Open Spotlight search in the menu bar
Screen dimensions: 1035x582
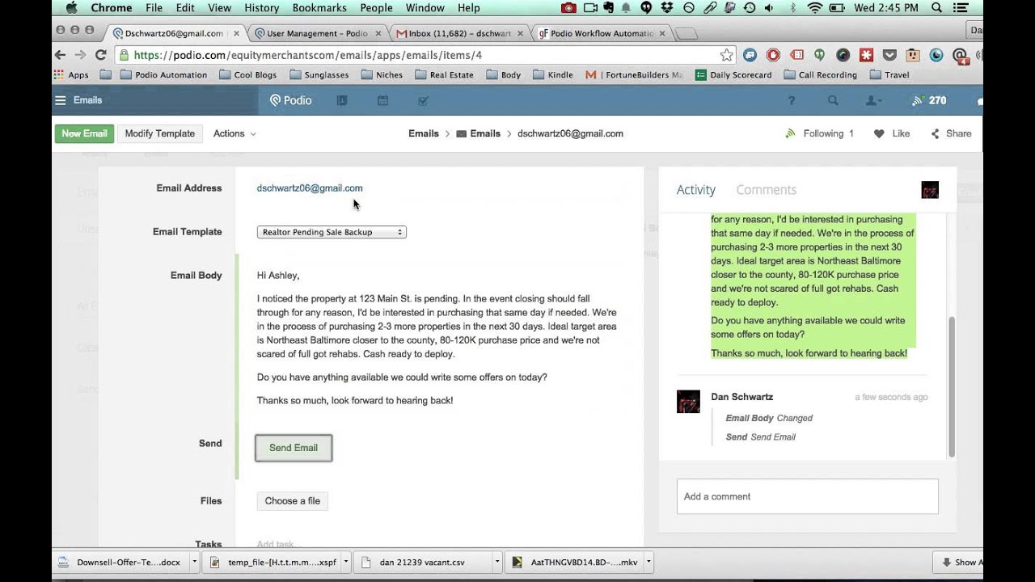point(936,8)
